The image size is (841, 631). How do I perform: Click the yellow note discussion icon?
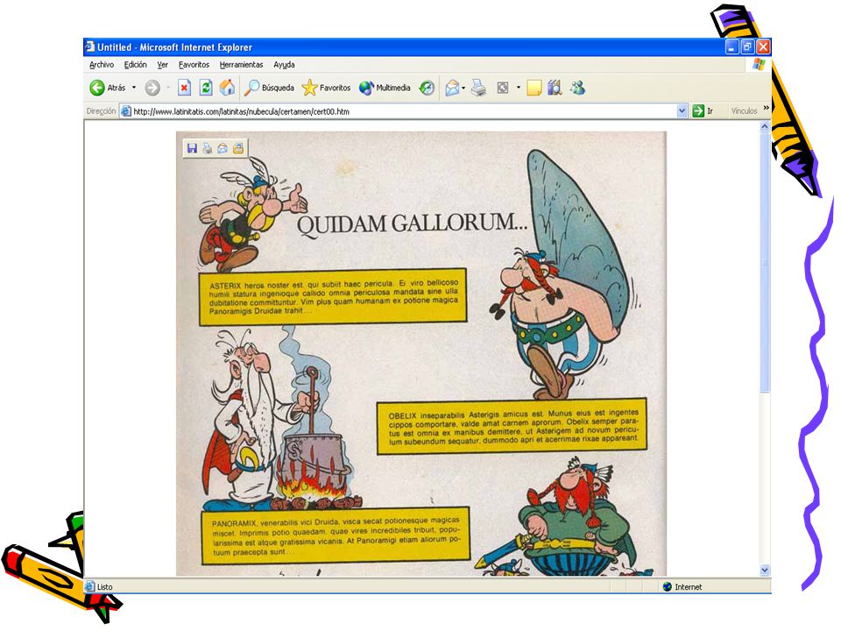[x=534, y=88]
